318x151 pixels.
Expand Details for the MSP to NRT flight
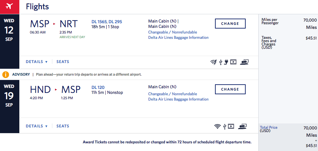(x=37, y=62)
